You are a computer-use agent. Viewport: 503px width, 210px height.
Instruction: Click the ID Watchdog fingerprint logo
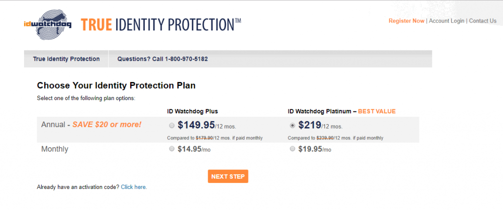pyautogui.click(x=48, y=25)
